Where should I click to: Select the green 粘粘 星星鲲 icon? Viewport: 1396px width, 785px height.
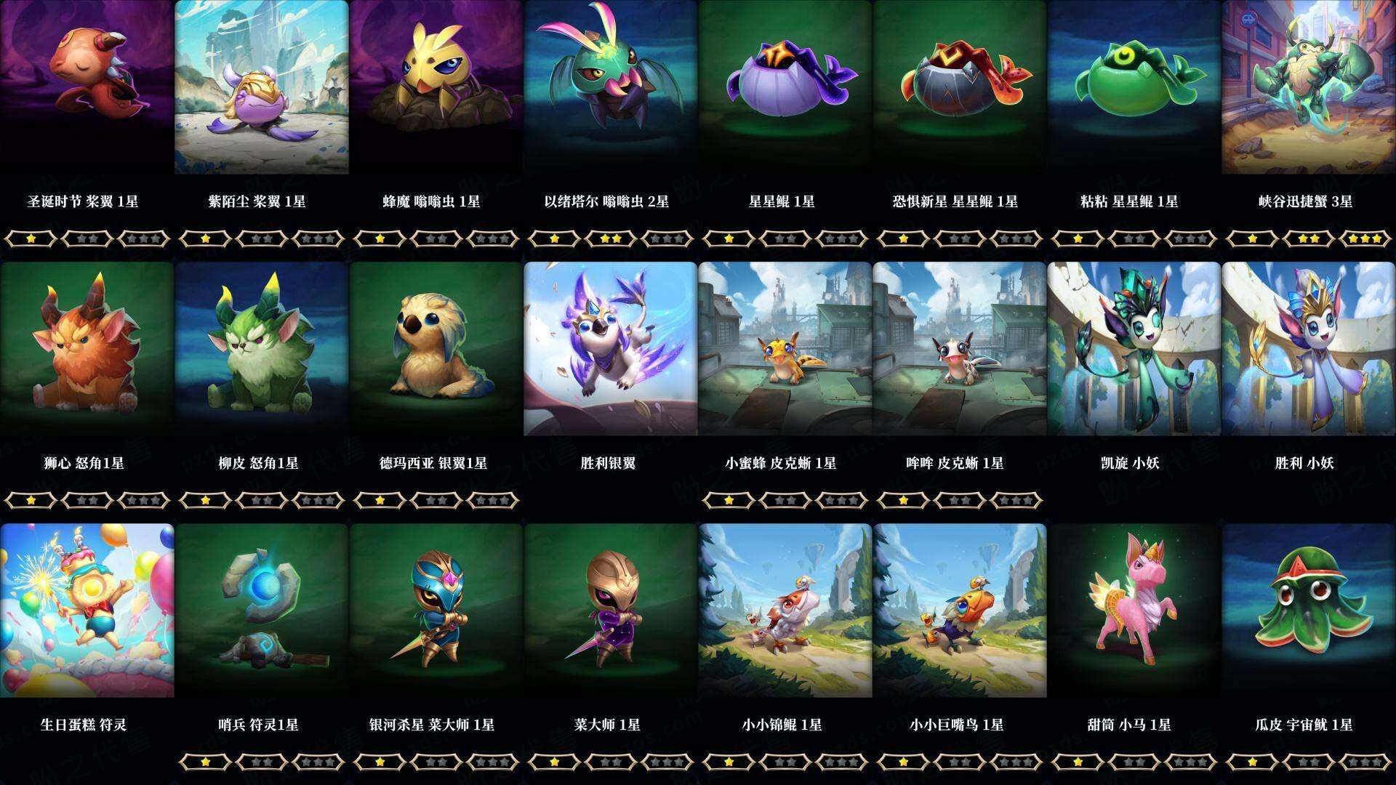click(1134, 87)
